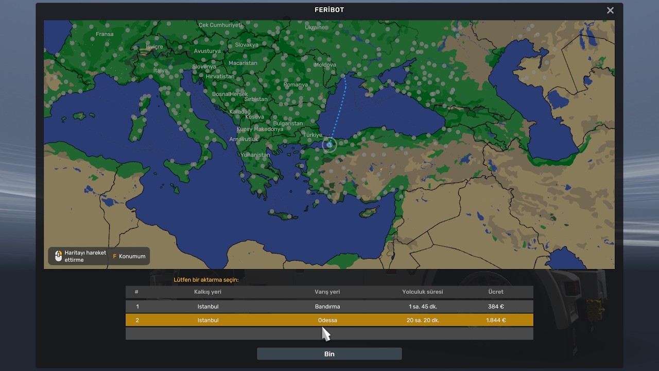Image resolution: width=659 pixels, height=371 pixels.
Task: Click the Arnavutluk label on the map
Action: pyautogui.click(x=244, y=139)
